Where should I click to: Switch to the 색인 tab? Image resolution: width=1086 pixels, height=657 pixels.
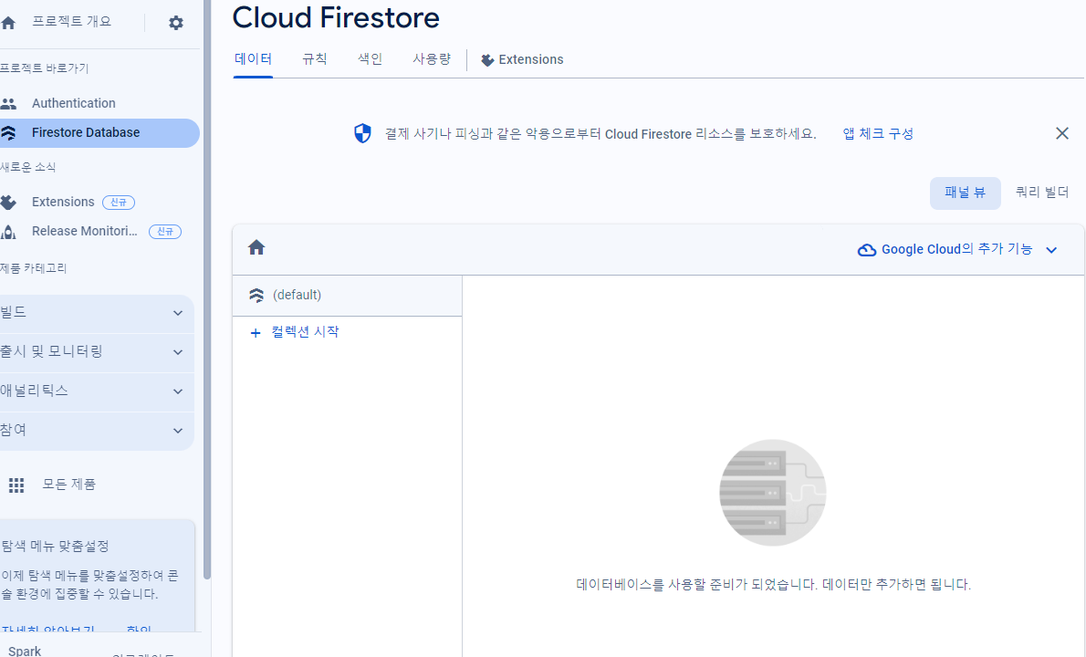pos(370,59)
